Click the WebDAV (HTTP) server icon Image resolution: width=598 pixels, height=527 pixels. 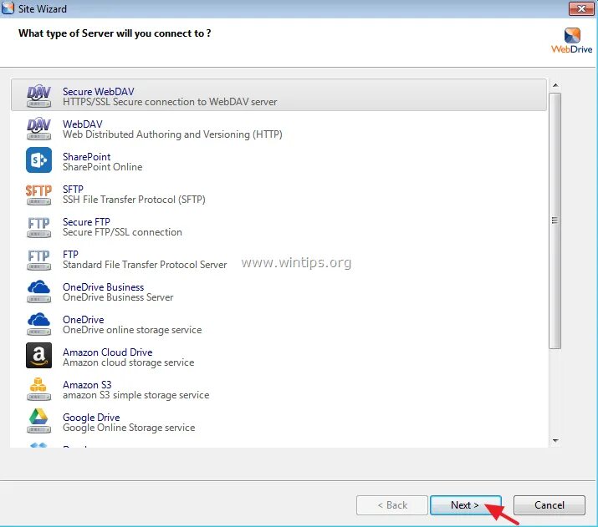coord(39,129)
